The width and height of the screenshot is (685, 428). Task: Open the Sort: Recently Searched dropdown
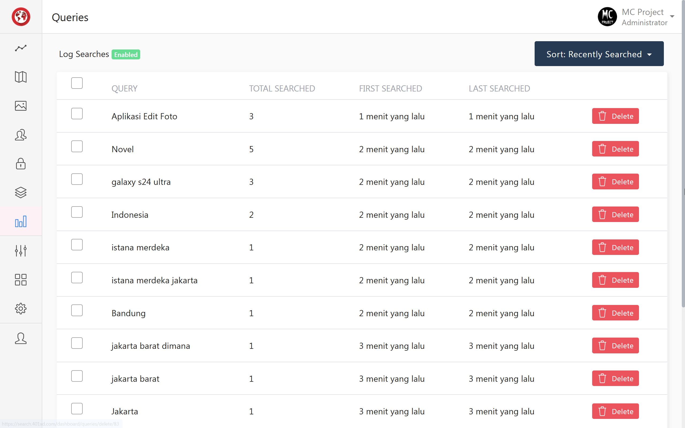coord(599,54)
